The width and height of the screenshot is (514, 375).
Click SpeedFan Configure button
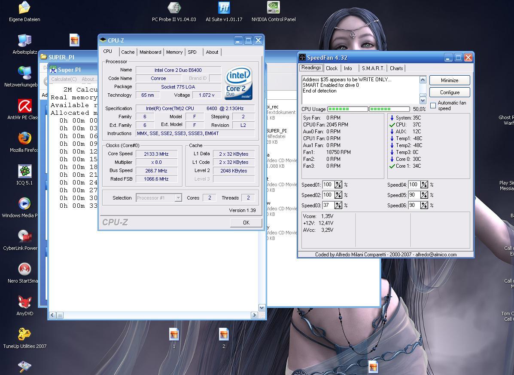click(450, 92)
